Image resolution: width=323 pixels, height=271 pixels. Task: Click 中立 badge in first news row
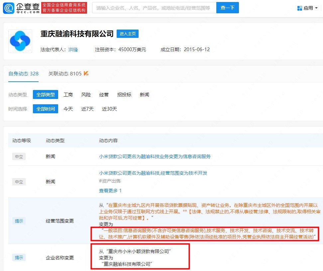(x=19, y=156)
